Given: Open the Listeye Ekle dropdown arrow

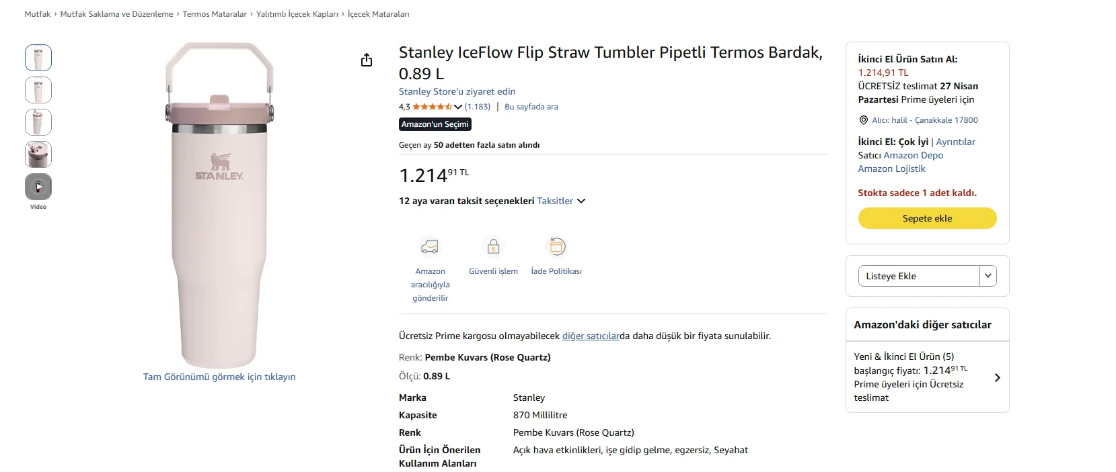Looking at the screenshot, I should pyautogui.click(x=988, y=276).
